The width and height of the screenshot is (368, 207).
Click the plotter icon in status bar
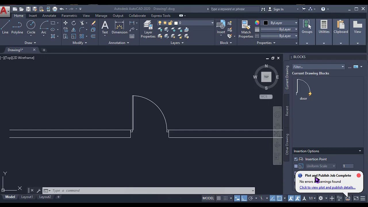348,198
